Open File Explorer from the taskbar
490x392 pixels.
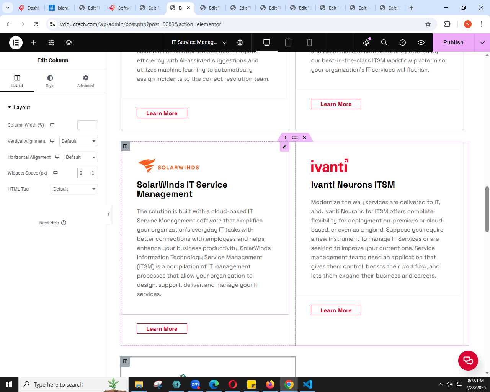coord(139,384)
